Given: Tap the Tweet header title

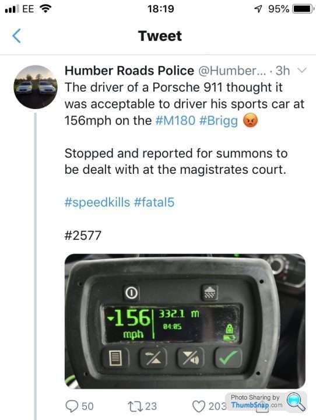Looking at the screenshot, I should coord(160,36).
